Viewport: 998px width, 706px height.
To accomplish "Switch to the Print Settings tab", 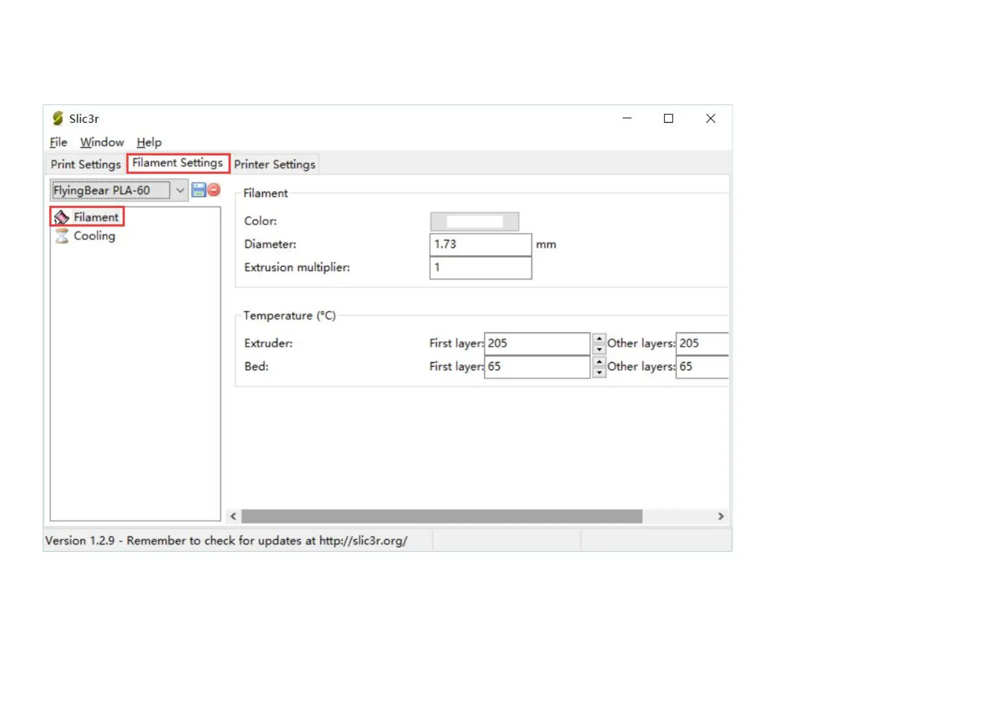I will [x=85, y=164].
